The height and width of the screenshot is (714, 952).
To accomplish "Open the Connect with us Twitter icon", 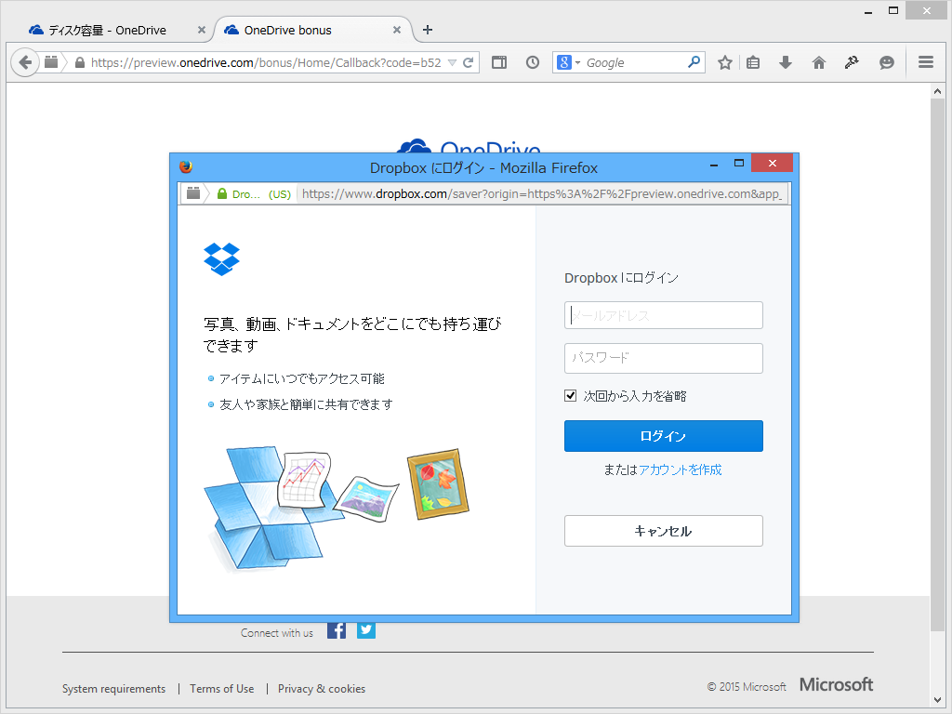I will 365,630.
